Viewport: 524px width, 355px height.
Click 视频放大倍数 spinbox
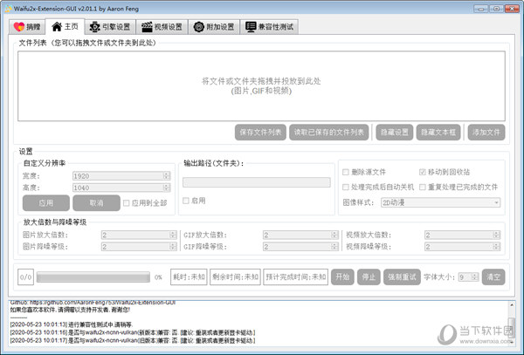(463, 235)
